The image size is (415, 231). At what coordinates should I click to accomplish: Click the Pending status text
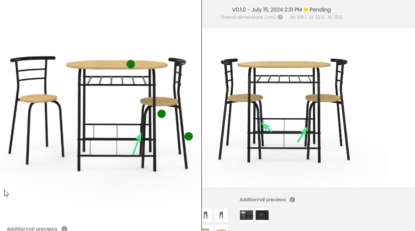pos(320,10)
